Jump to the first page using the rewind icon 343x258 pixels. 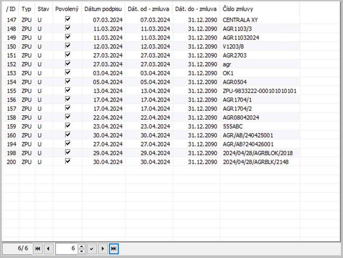(x=37, y=249)
